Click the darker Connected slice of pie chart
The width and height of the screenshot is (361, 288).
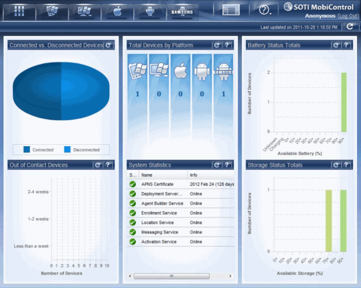click(x=37, y=90)
